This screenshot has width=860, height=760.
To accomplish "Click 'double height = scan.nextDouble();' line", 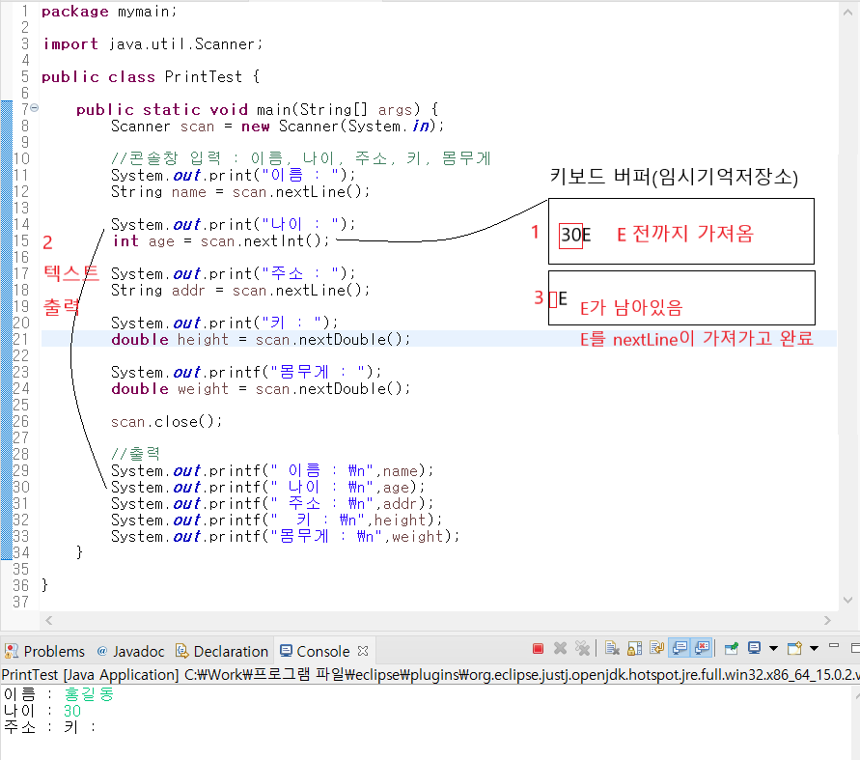I will (261, 340).
